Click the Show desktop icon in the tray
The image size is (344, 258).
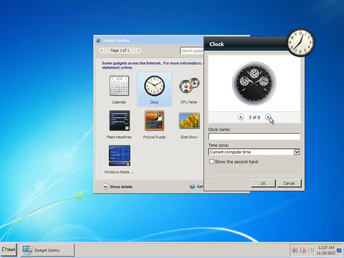point(339,250)
